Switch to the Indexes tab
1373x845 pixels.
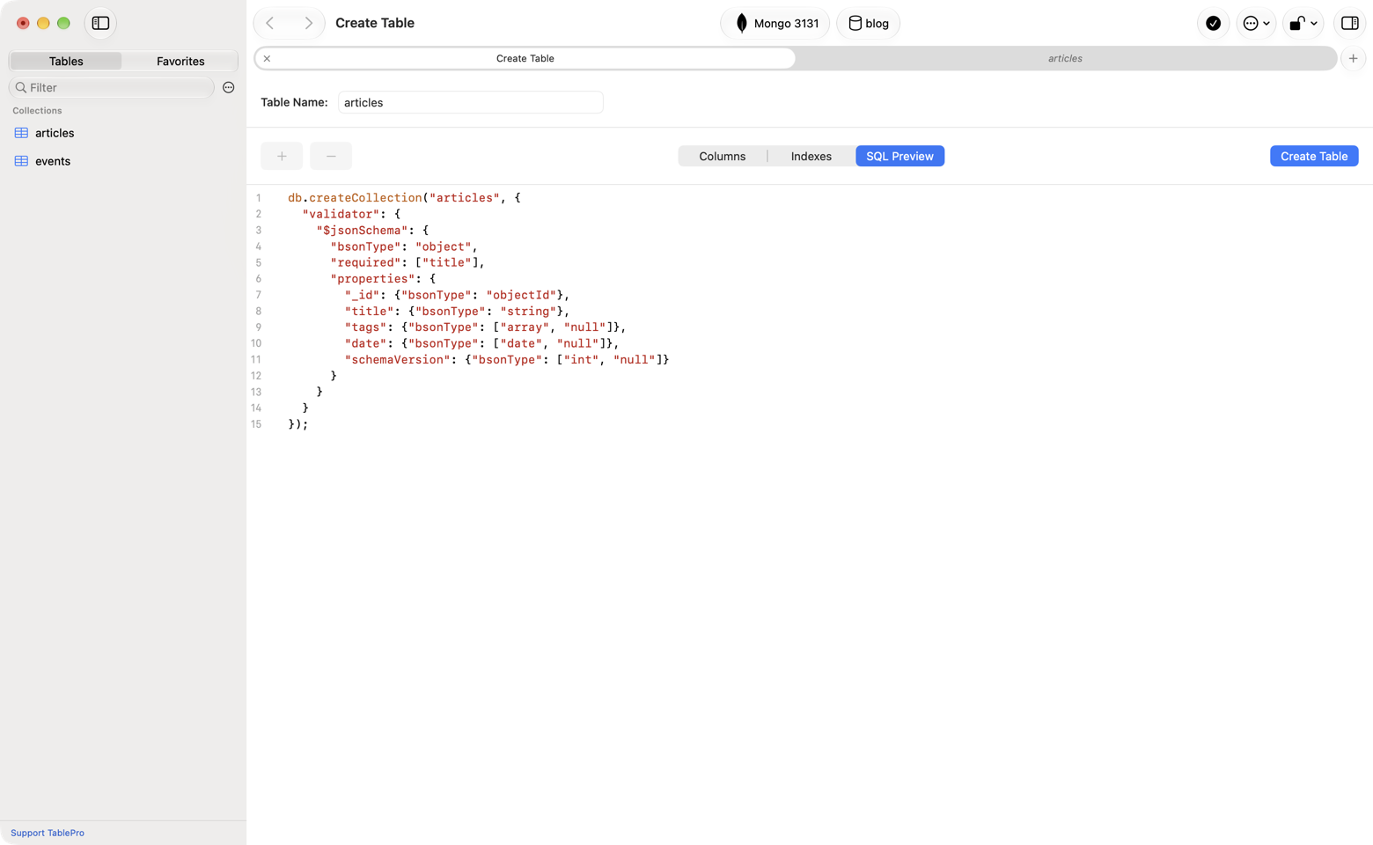811,156
